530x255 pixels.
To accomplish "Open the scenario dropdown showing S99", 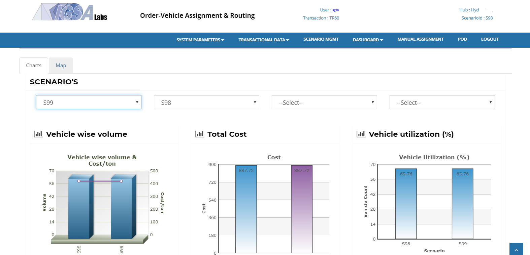I will [89, 102].
